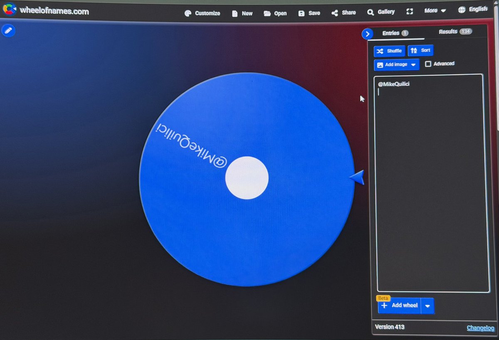Image resolution: width=499 pixels, height=340 pixels.
Task: Click the wheelofnames.com logo icon
Action: pyautogui.click(x=9, y=10)
